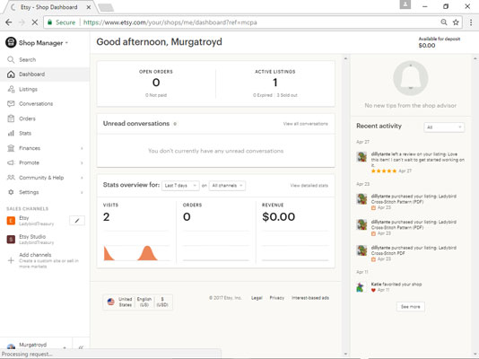
Task: Expand the Finances submenu arrow
Action: (82, 148)
